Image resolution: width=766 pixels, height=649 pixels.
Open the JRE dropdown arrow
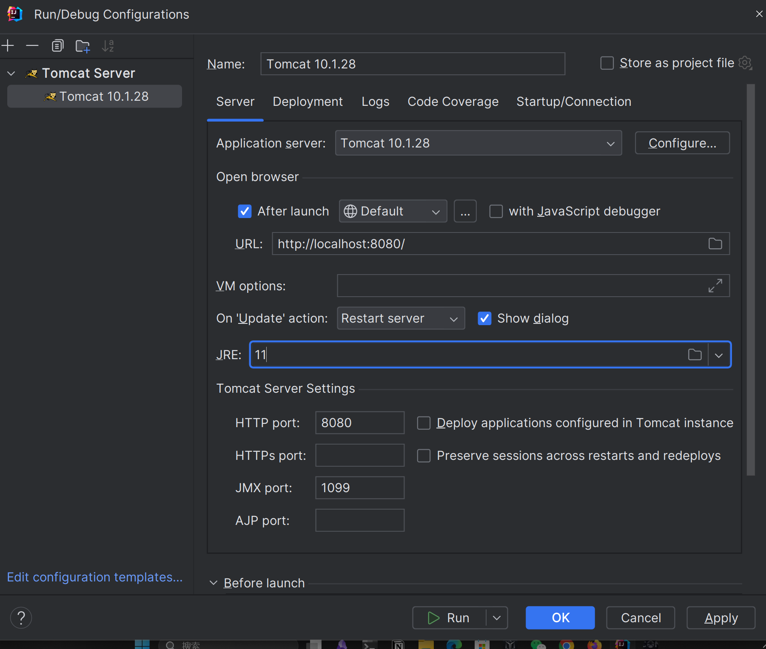(x=719, y=355)
